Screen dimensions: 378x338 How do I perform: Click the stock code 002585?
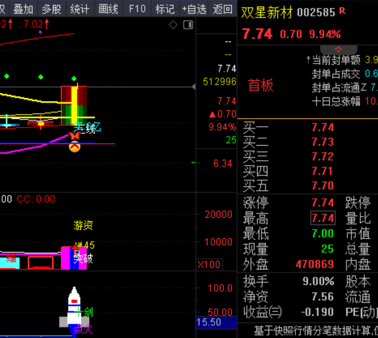point(316,12)
